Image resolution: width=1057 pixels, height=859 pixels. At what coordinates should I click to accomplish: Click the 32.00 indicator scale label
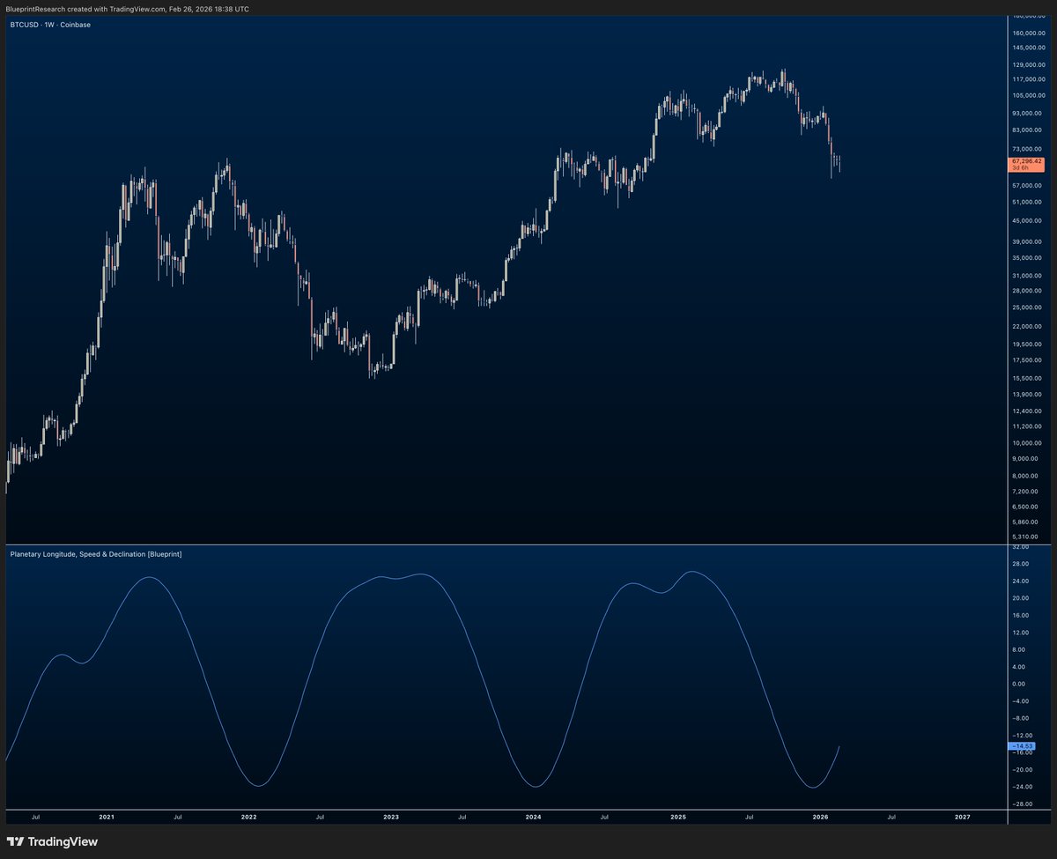click(1022, 547)
